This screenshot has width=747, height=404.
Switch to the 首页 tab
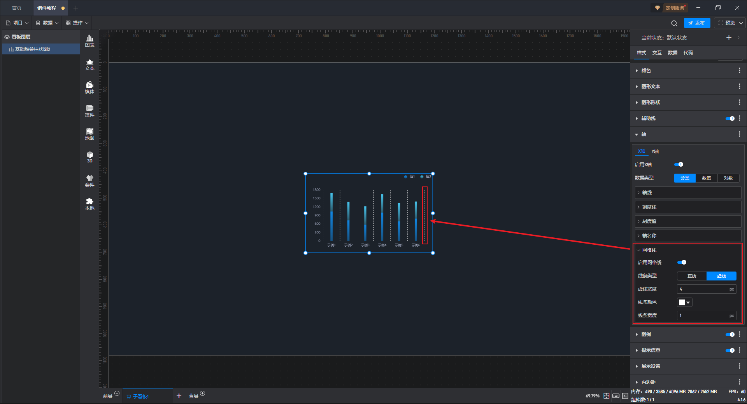coord(17,8)
